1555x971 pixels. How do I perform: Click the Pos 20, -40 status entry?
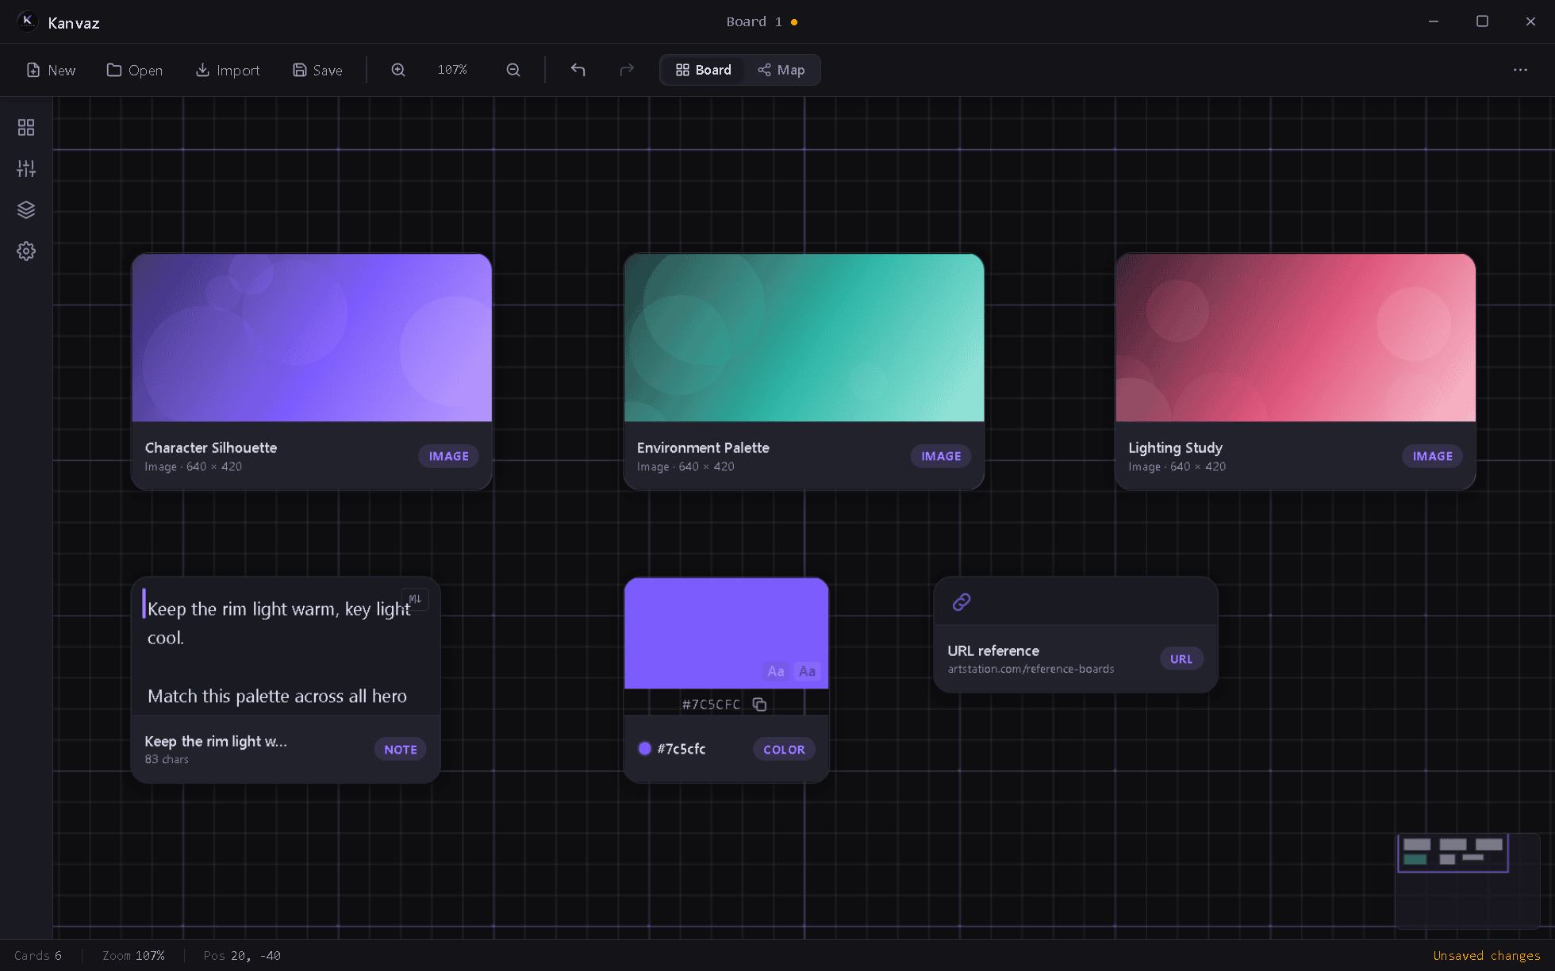242,955
